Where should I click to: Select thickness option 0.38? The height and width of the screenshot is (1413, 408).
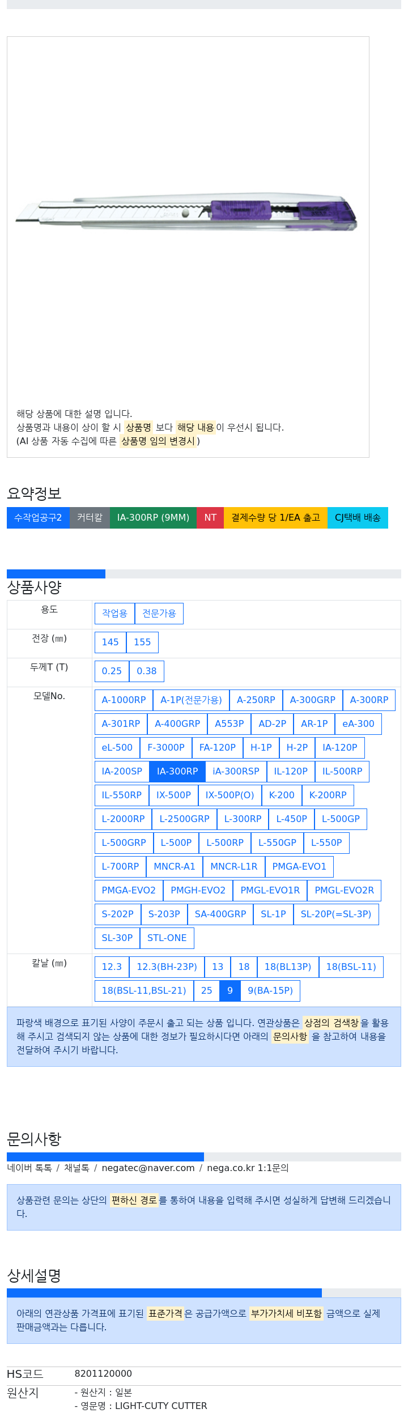(147, 671)
